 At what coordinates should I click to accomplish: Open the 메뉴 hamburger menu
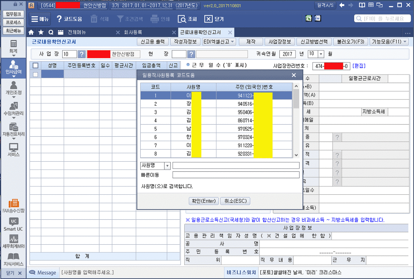coord(40,19)
